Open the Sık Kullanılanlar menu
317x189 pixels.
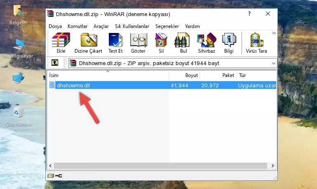click(x=132, y=26)
